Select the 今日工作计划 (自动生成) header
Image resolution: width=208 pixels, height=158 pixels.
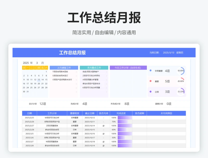point(128,68)
